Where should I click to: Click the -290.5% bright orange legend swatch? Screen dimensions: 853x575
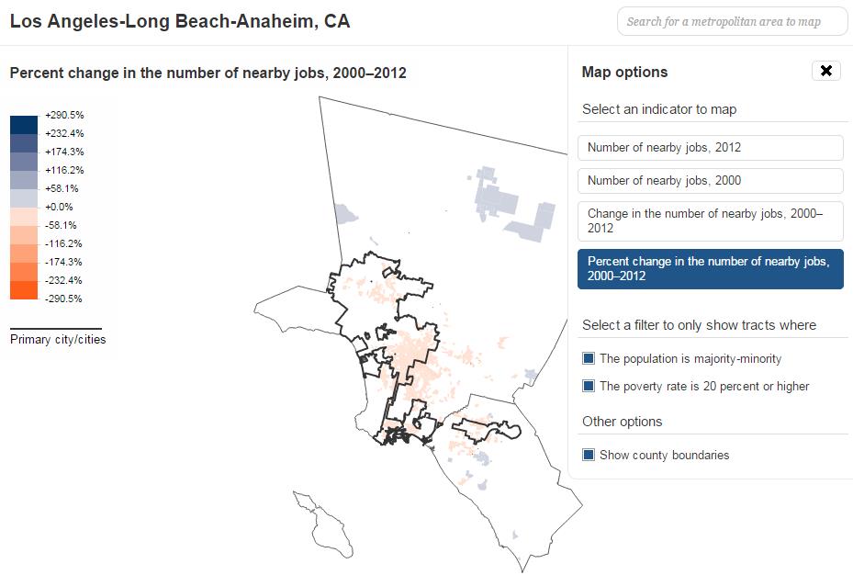(x=24, y=290)
